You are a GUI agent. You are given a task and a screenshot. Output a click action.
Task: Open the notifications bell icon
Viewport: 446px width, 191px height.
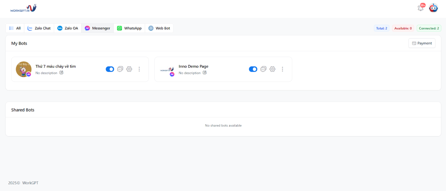click(420, 8)
